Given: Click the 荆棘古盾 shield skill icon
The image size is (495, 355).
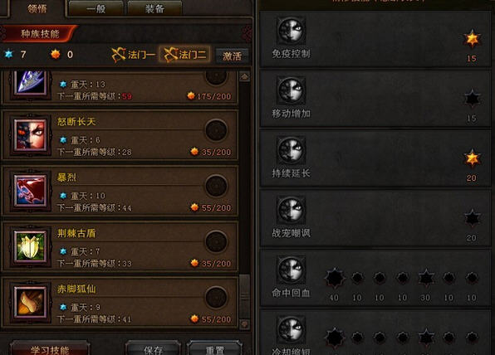Looking at the screenshot, I should click(30, 246).
